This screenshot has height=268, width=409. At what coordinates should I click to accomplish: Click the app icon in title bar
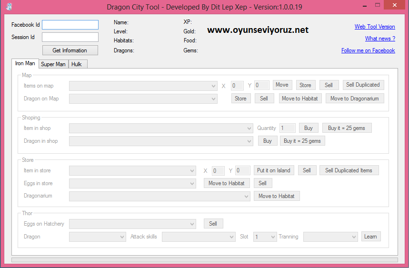click(9, 7)
